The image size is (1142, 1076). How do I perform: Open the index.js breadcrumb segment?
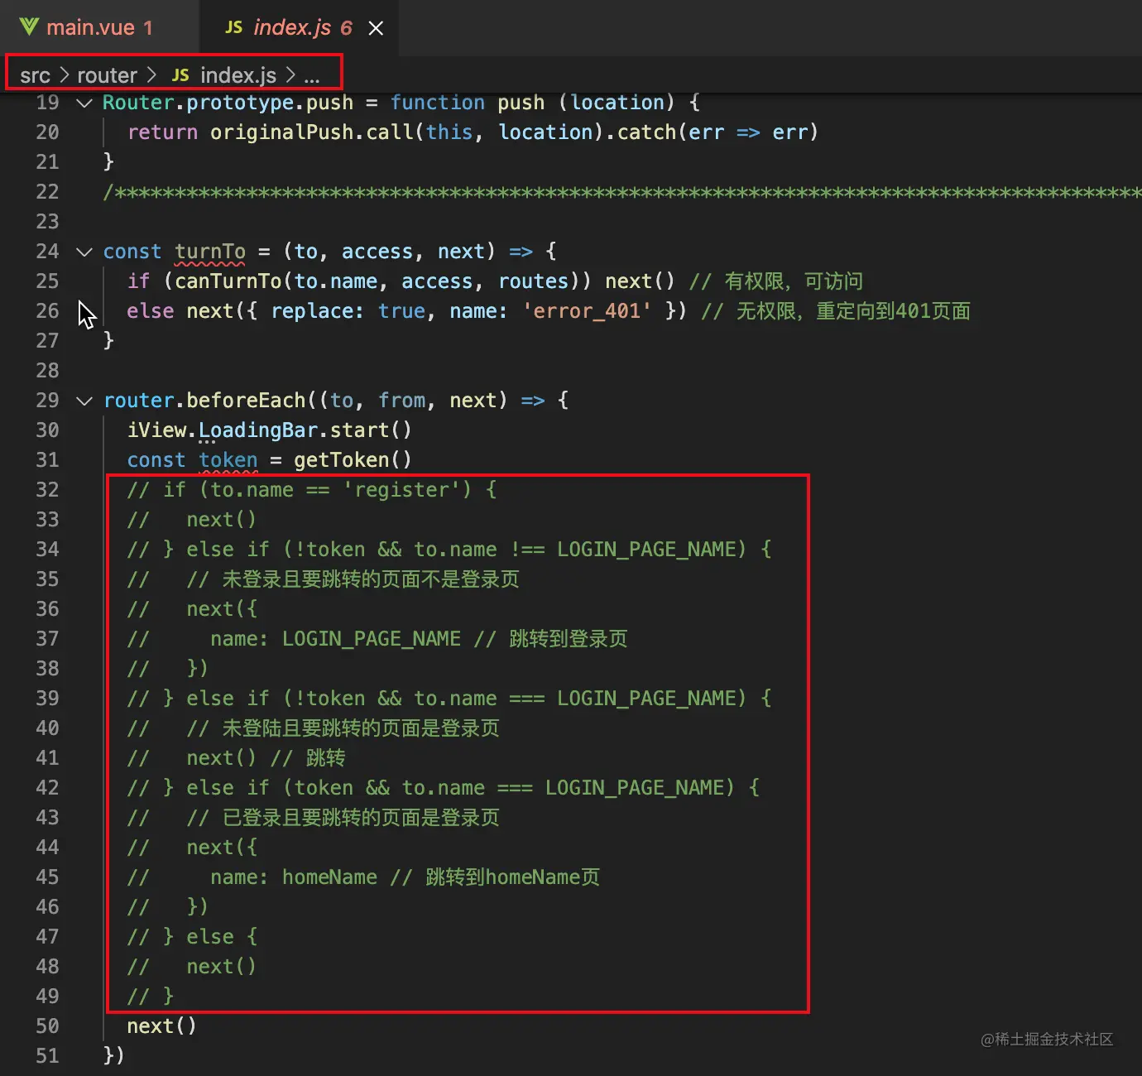238,75
